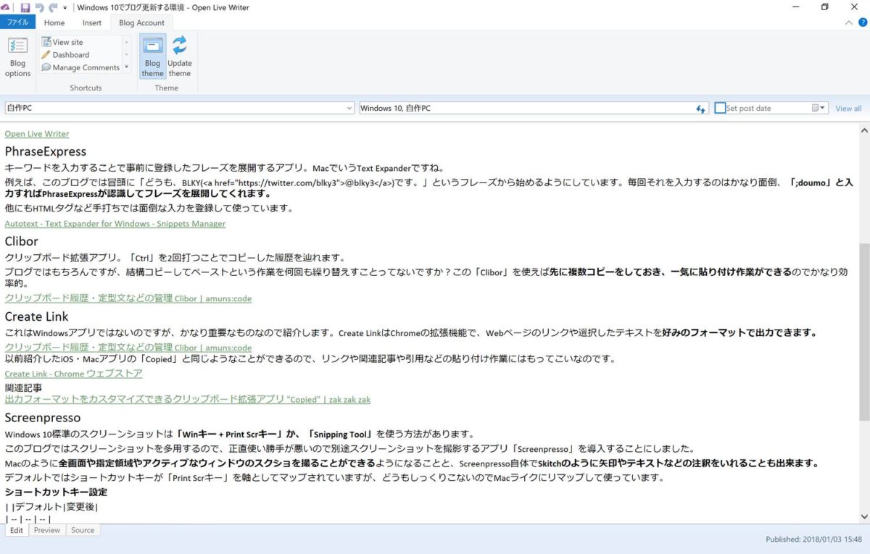This screenshot has height=554, width=870.
Task: Open Help with the question mark icon
Action: (x=862, y=22)
